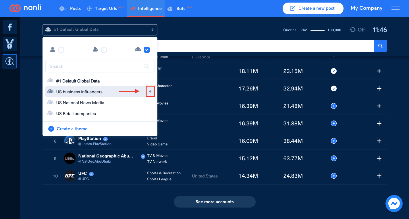Click the United States country text
The image size is (409, 219).
(x=205, y=176)
